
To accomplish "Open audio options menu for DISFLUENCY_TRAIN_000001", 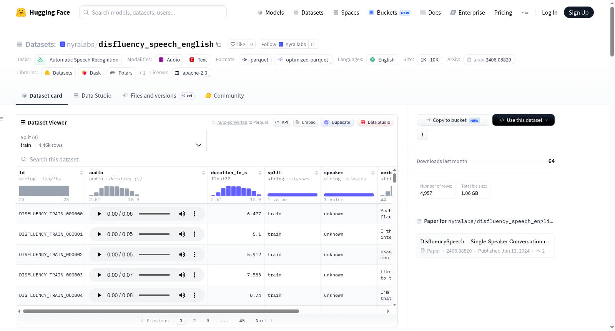I will click(x=194, y=234).
